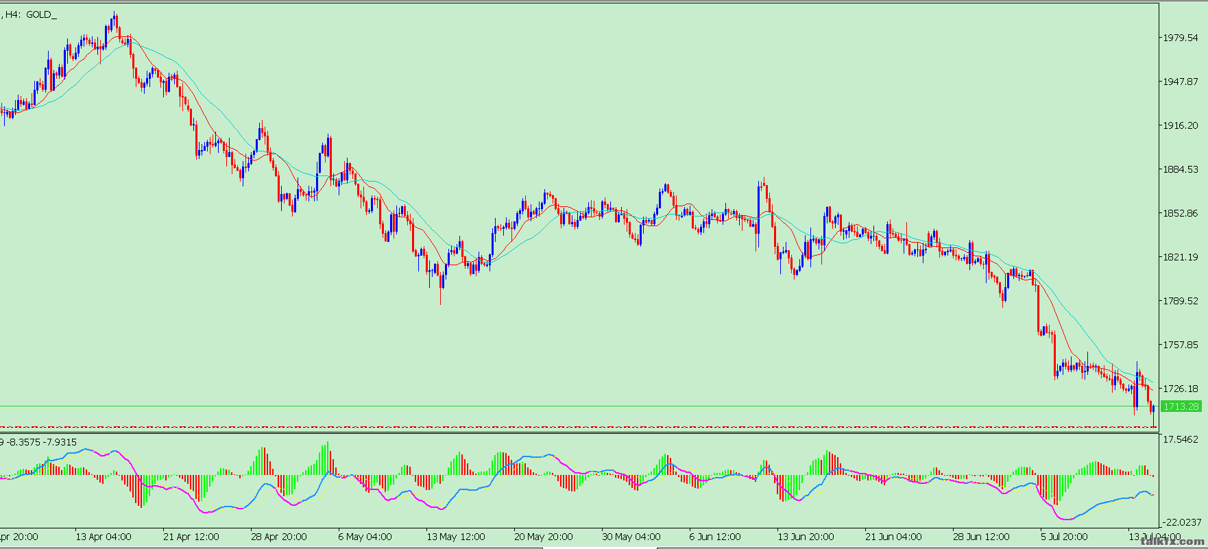Click the 30 May 04:00 time label
This screenshot has height=549, width=1208.
631,537
